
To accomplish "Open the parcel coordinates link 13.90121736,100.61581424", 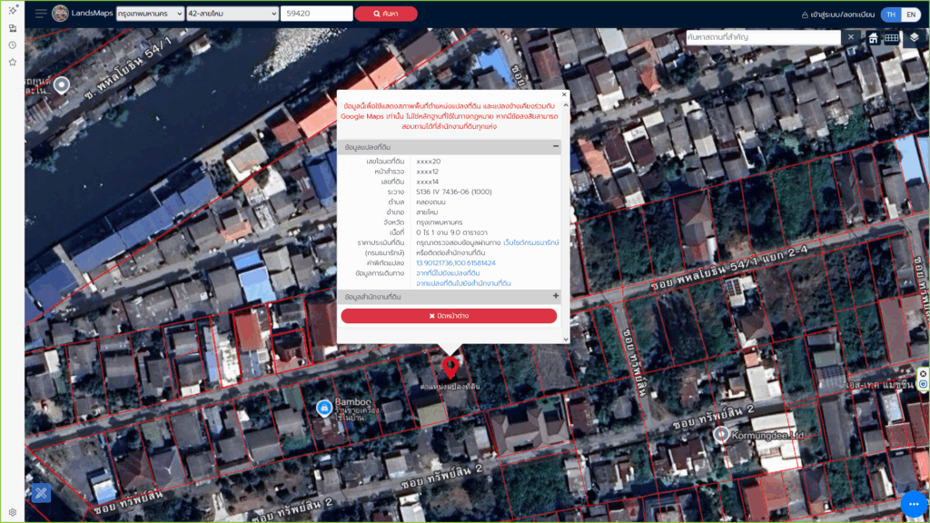I will pyautogui.click(x=456, y=262).
